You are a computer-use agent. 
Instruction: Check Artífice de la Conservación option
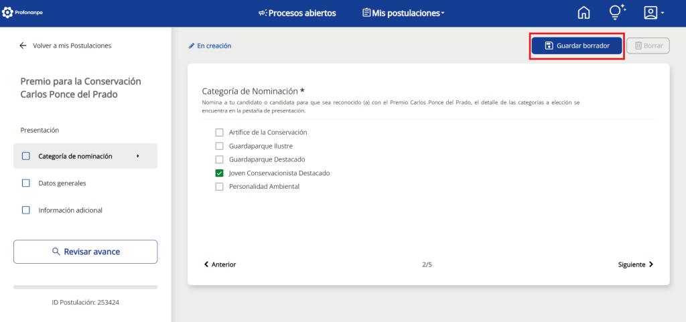point(219,133)
